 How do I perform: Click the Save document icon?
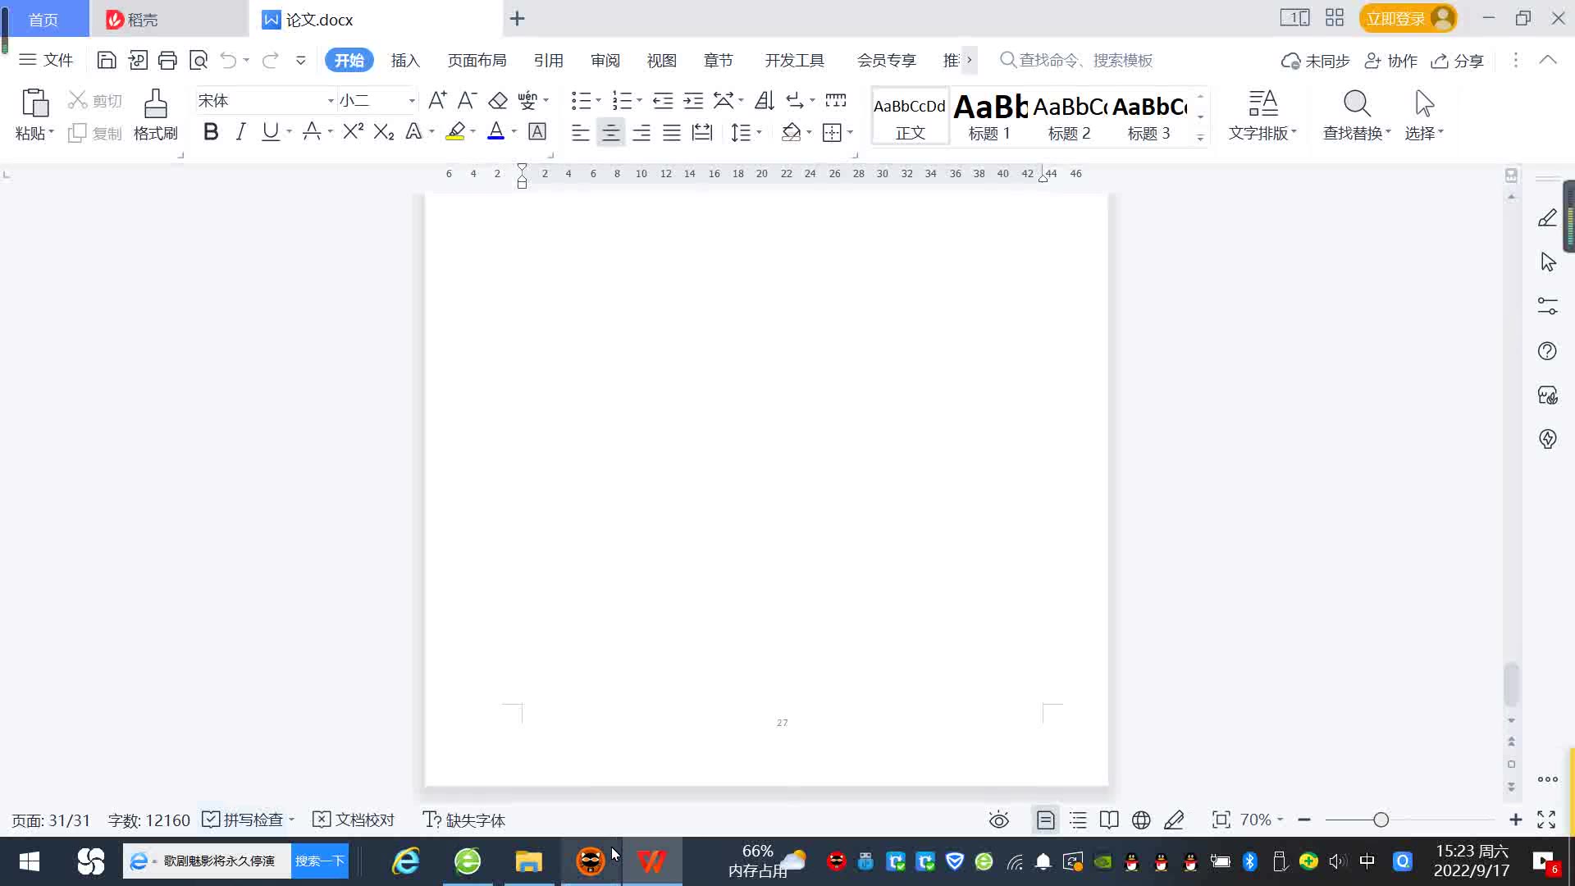pyautogui.click(x=106, y=60)
